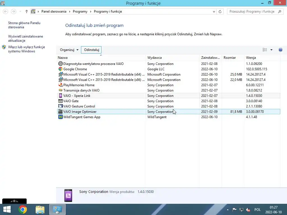Click the Google Chrome icon in program list
Viewport: 287px width, 215px height.
click(x=61, y=69)
